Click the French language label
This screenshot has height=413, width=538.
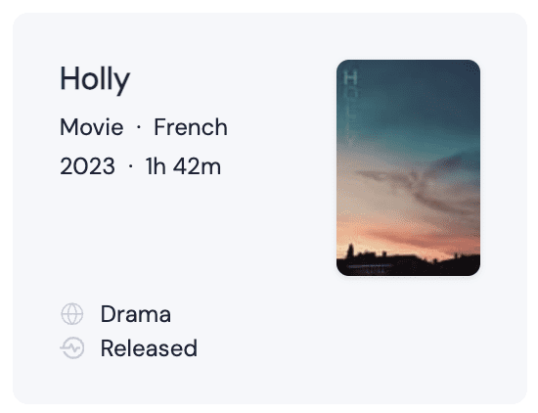[191, 127]
